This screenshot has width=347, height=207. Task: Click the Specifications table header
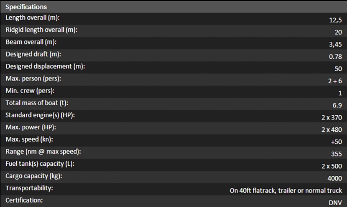(x=26, y=7)
